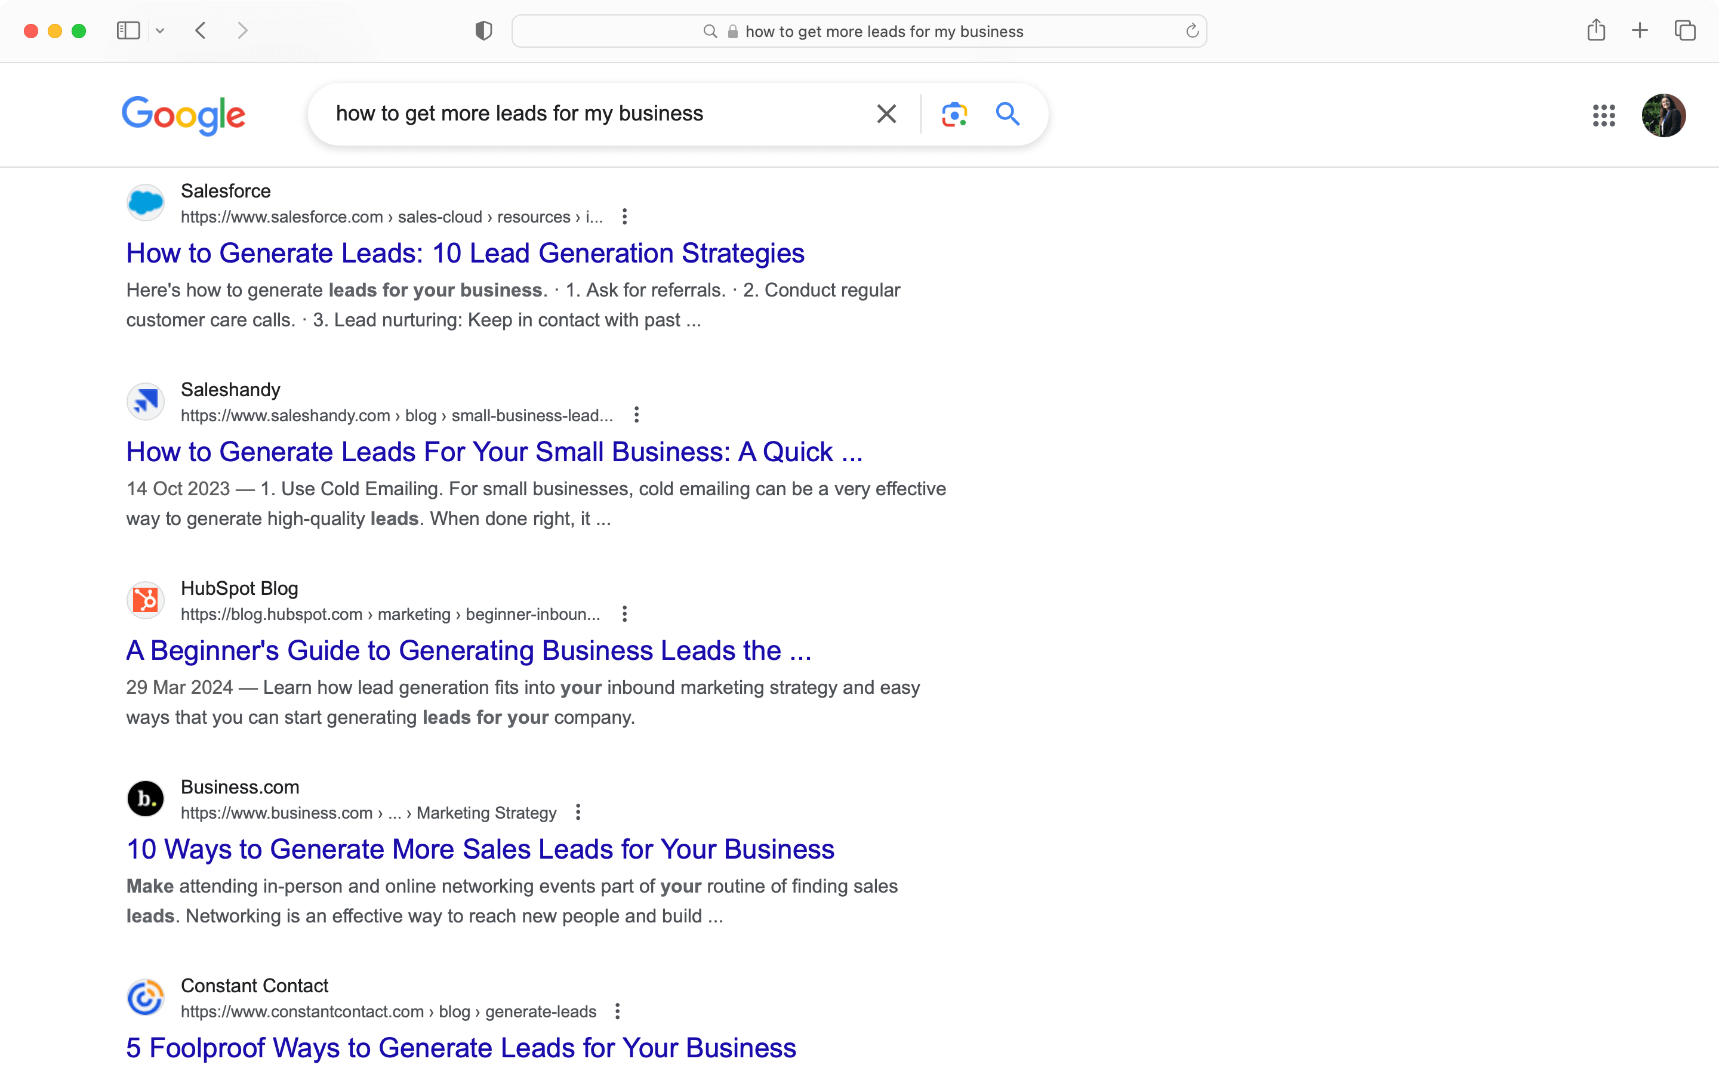Open the privacy report shield icon
1719x1074 pixels.
pyautogui.click(x=483, y=30)
